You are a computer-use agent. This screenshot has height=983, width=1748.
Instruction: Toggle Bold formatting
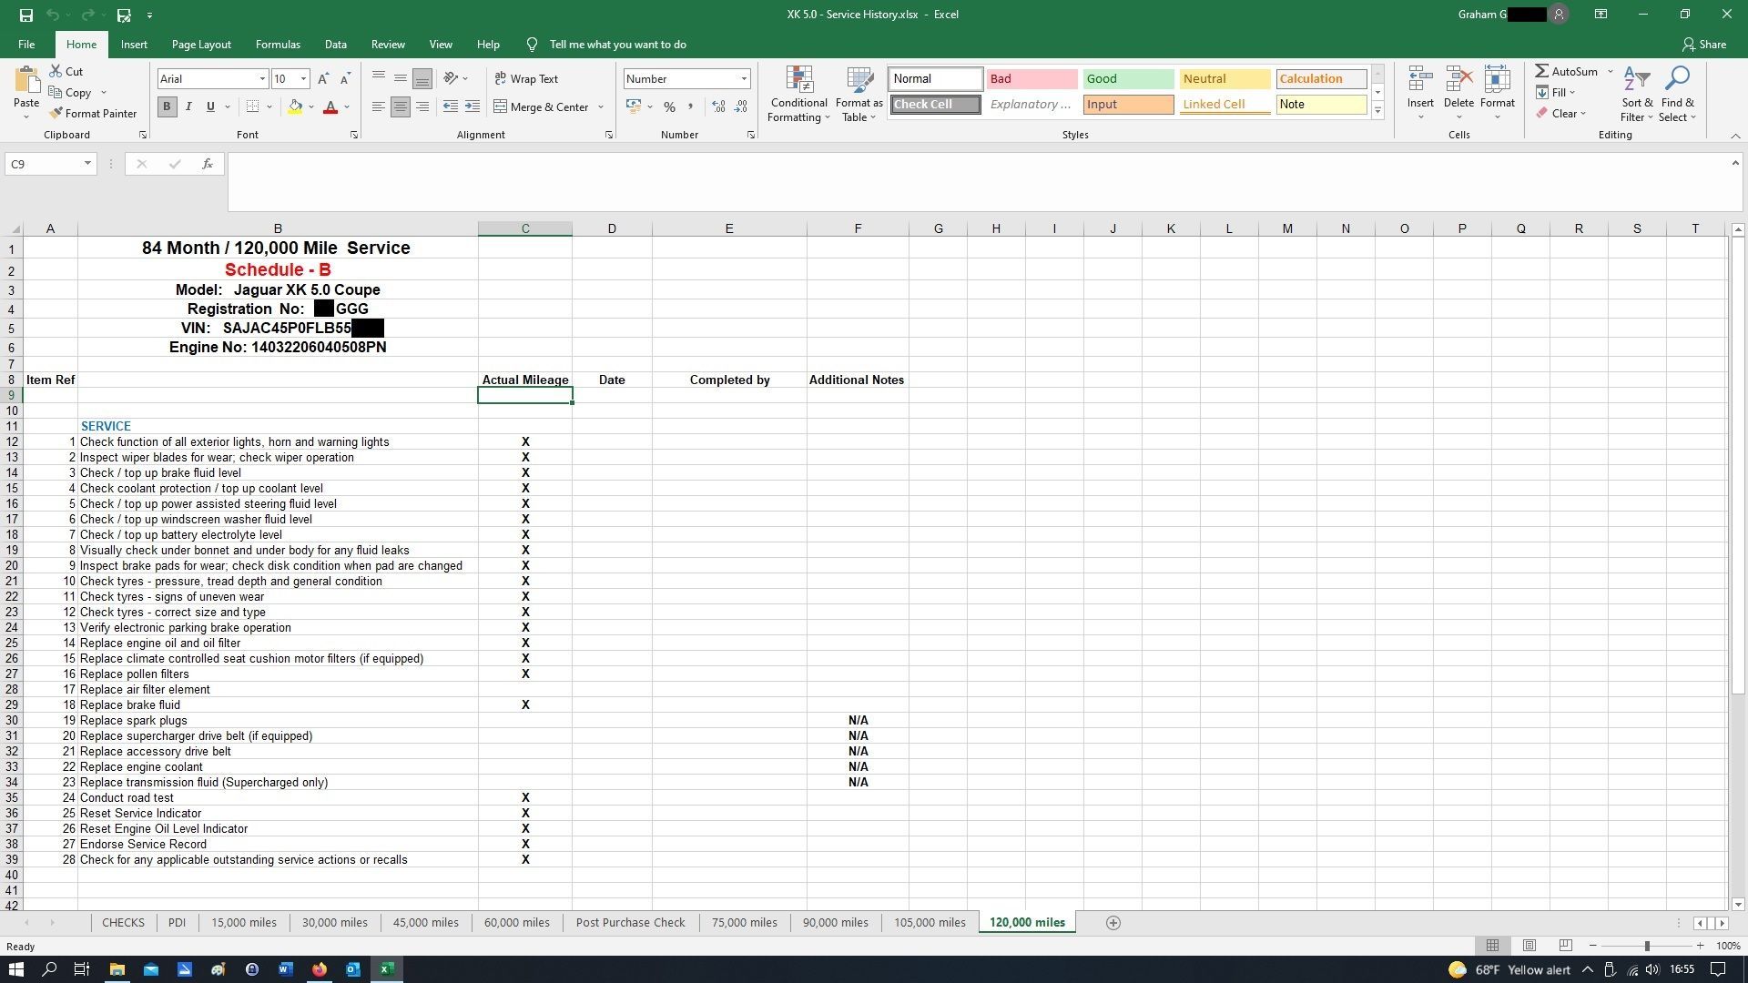point(167,107)
